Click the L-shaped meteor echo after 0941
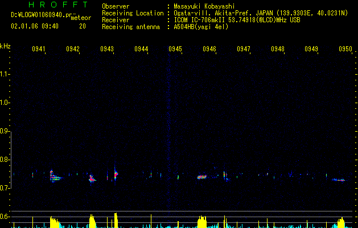358x228 pixels. click(x=55, y=176)
